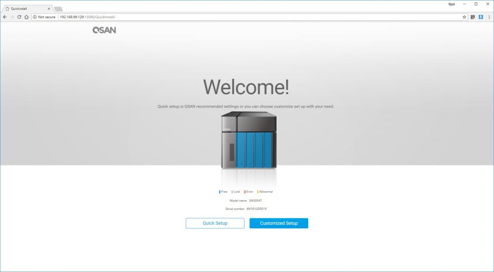This screenshot has height=272, width=494.
Task: Close the QuickInstall tab
Action: point(48,9)
